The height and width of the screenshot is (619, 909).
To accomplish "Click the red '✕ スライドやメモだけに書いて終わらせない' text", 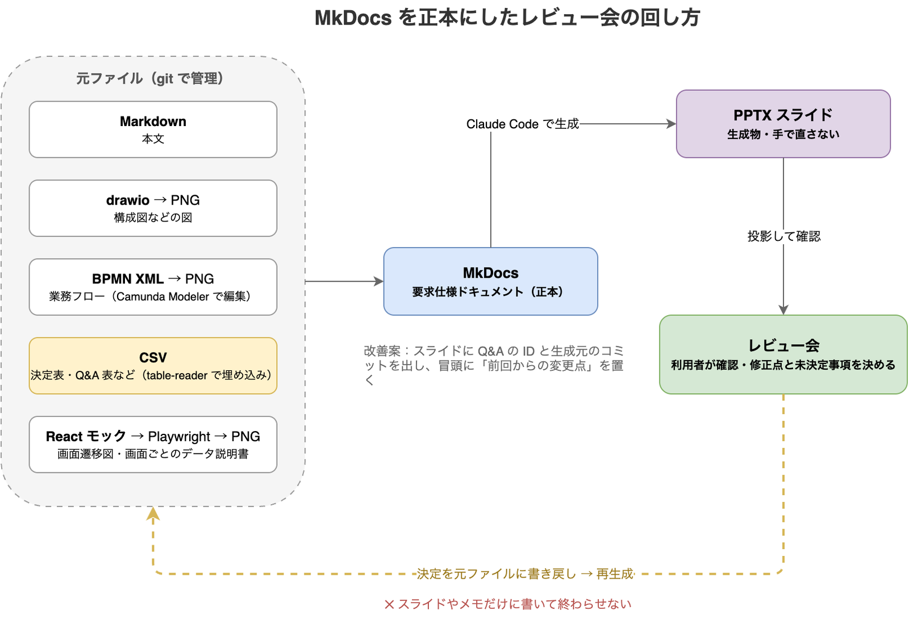I will [508, 604].
